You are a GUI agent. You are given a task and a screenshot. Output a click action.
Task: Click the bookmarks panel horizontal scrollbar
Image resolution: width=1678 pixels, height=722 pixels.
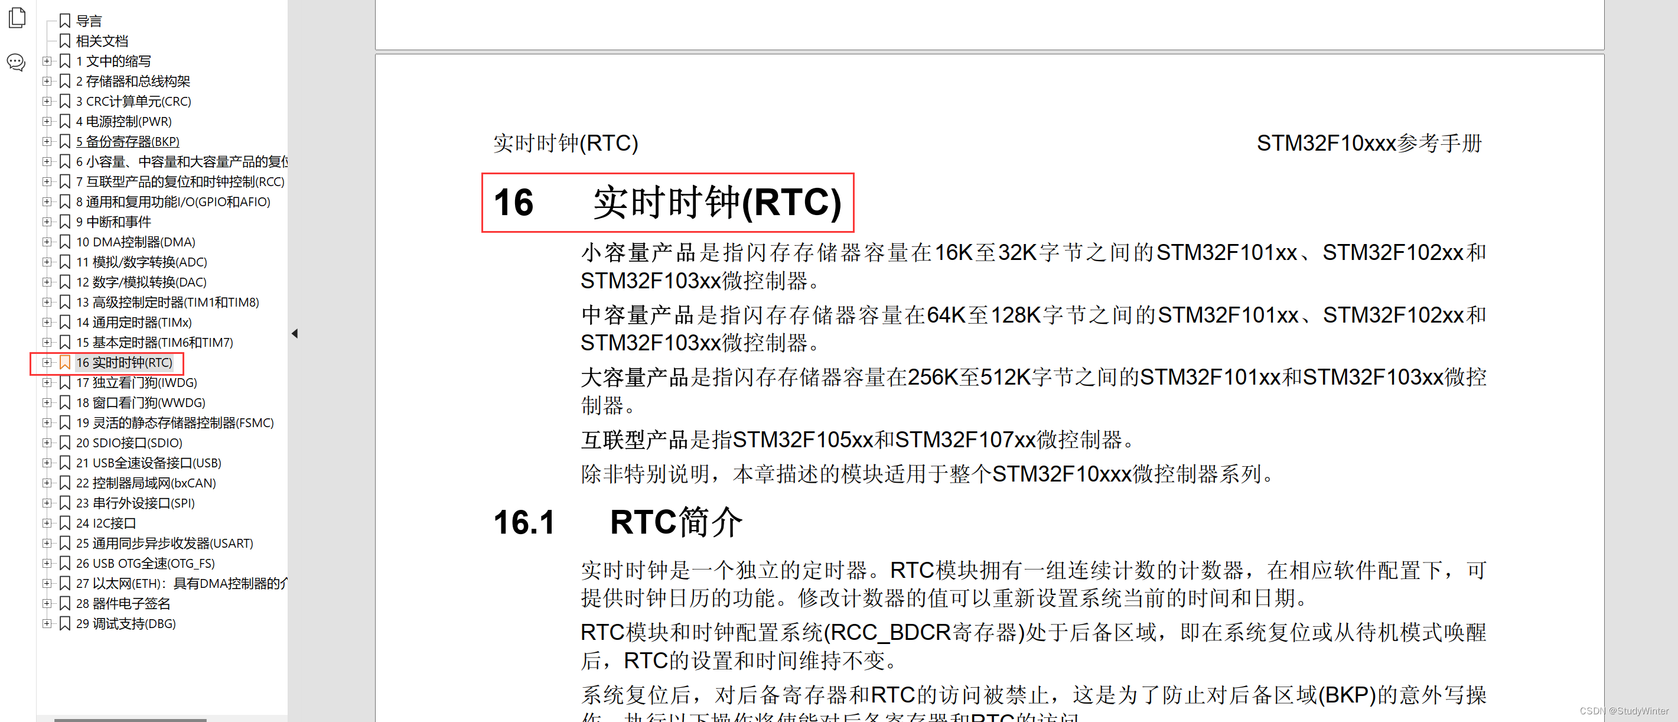point(131,720)
